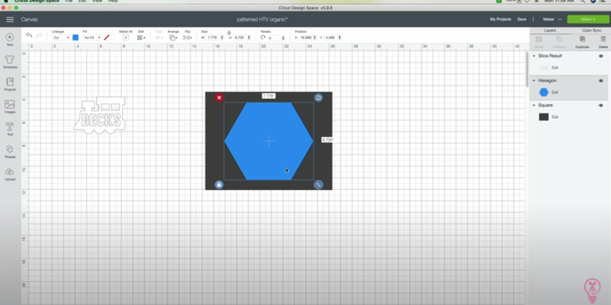Open the Arrange dropdown
Screen dimensions: 611x305
pos(173,38)
